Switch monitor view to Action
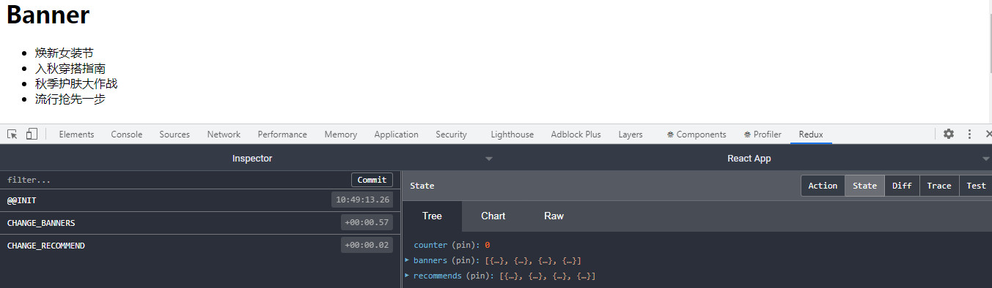The width and height of the screenshot is (992, 288). (823, 186)
